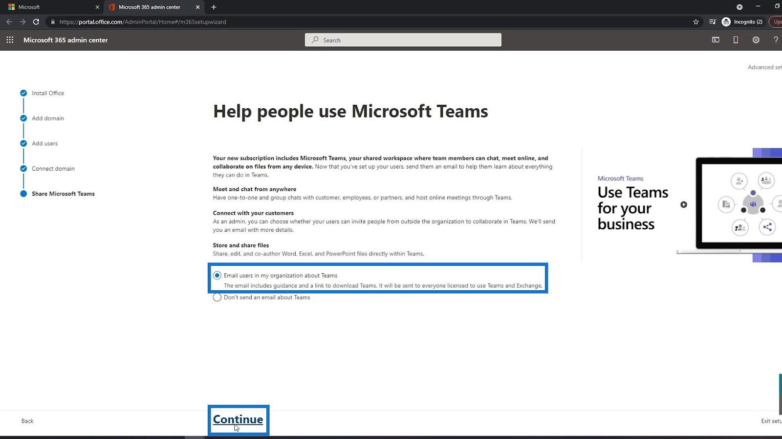
Task: Click the browser address bar URL
Action: [143, 22]
